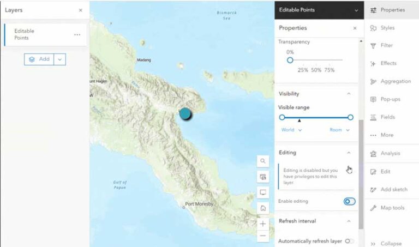Click the Transparency slider handle
Image resolution: width=419 pixels, height=247 pixels.
[x=290, y=60]
